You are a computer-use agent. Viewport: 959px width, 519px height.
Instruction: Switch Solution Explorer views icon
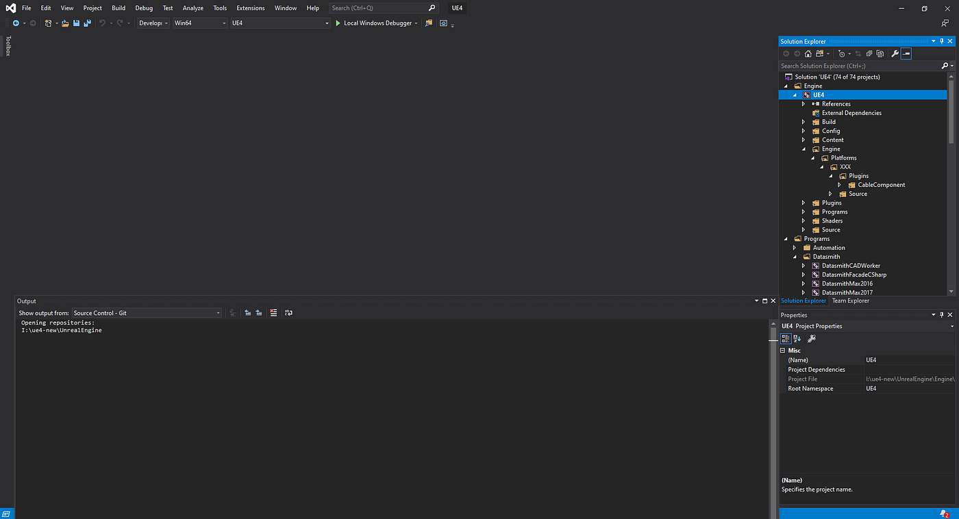[819, 53]
